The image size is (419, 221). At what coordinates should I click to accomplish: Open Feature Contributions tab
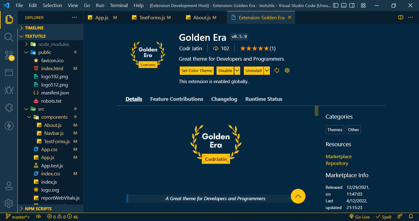177,99
